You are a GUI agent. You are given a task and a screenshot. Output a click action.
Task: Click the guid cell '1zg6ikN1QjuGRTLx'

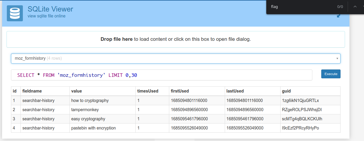click(300, 101)
